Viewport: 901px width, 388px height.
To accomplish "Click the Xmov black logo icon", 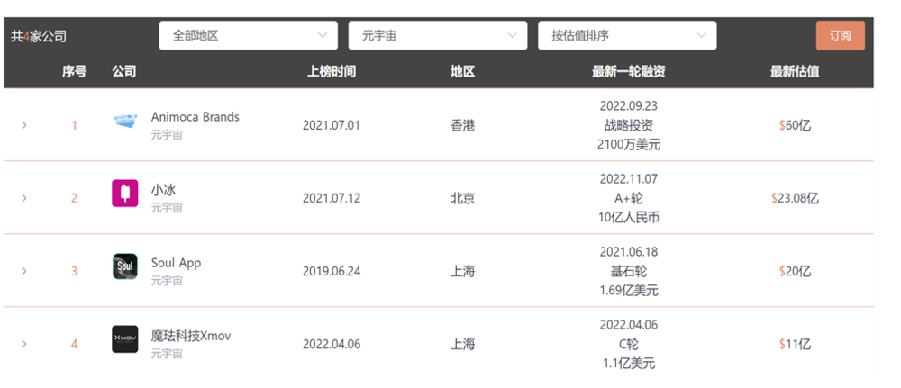I will pos(124,339).
